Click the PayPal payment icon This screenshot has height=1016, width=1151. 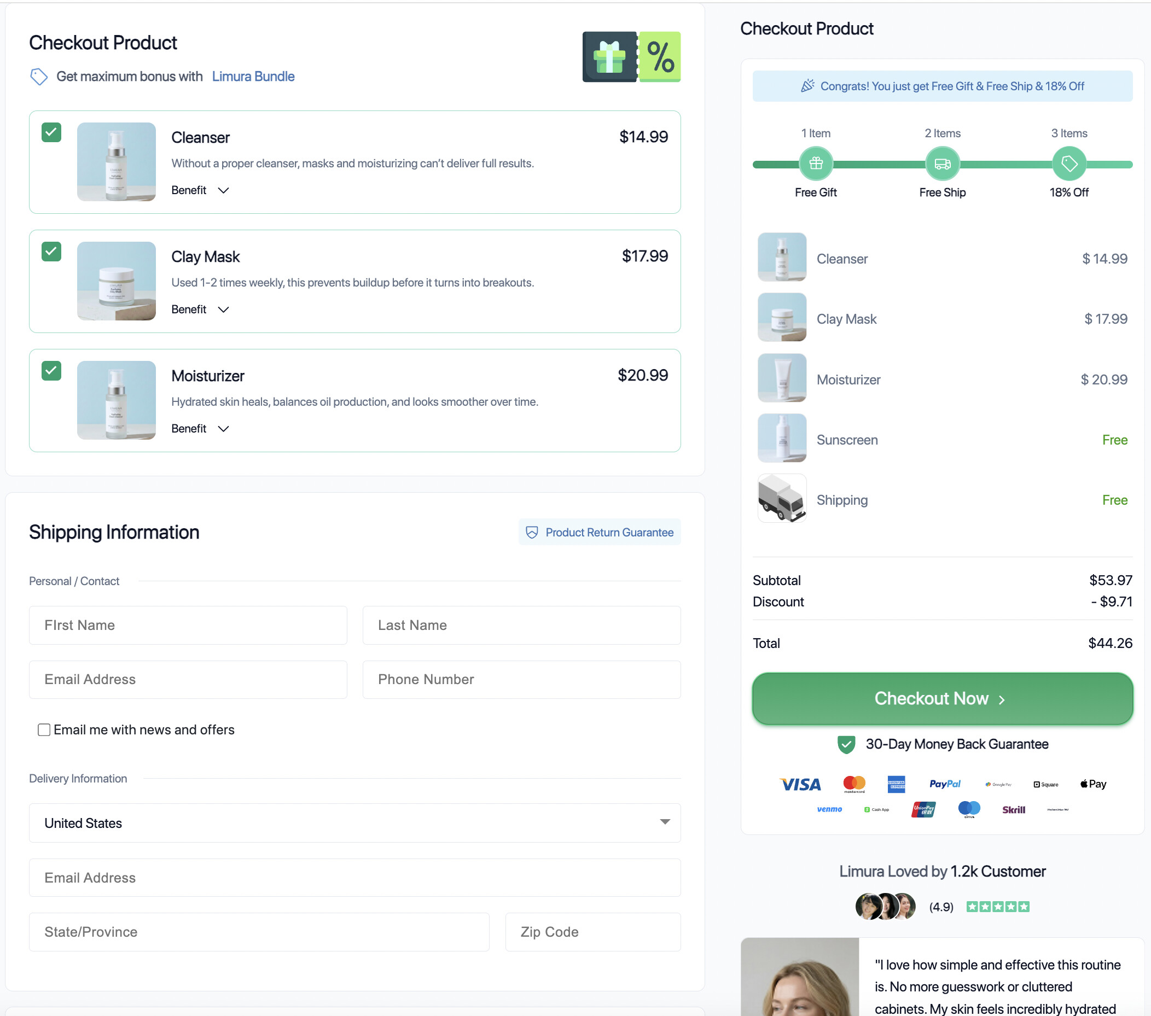944,784
